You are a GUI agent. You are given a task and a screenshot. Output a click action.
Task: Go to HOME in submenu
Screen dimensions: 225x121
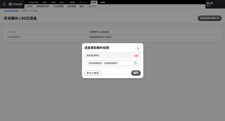(x=30, y=6)
